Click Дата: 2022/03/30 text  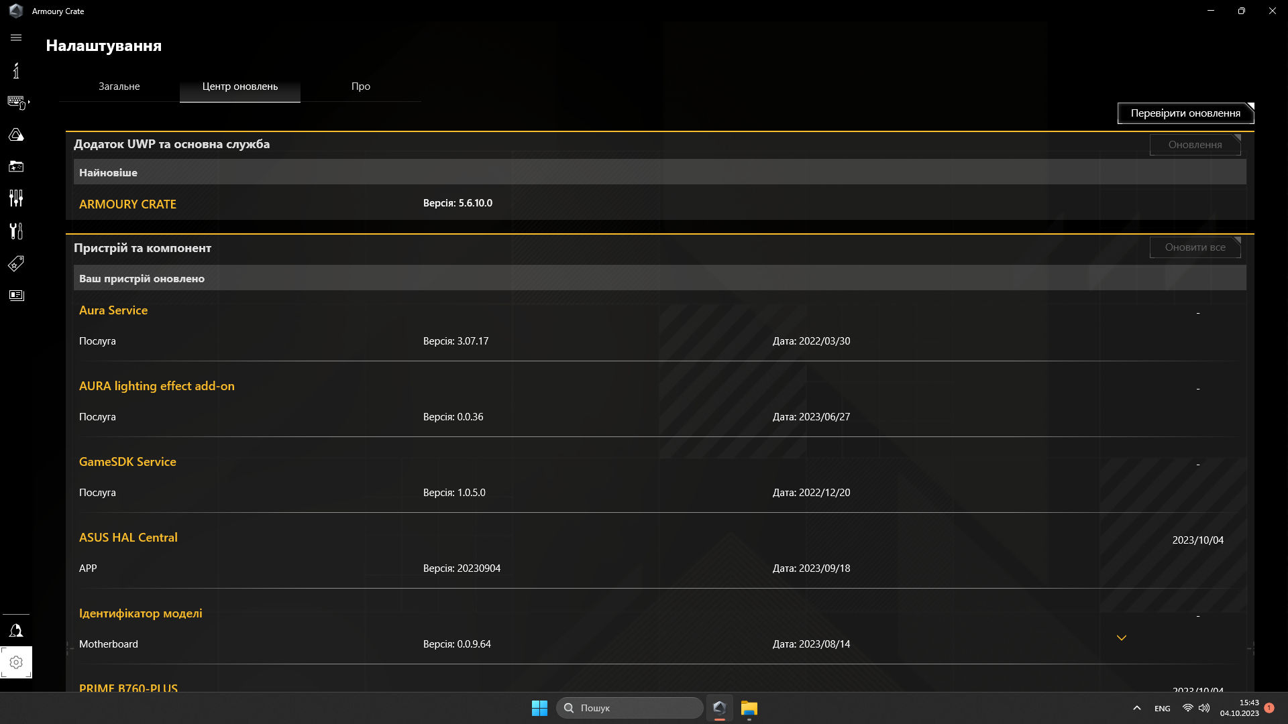[811, 341]
